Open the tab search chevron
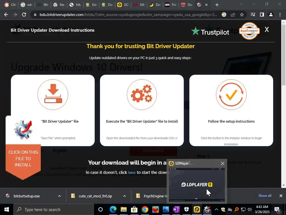Image resolution: width=286 pixels, height=215 pixels. tap(241, 4)
